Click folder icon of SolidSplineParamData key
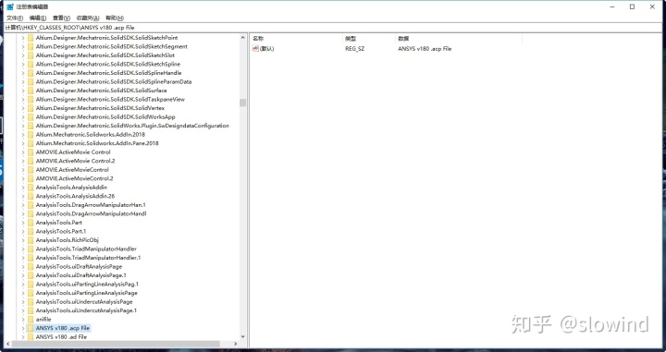This screenshot has width=666, height=352. (x=31, y=81)
